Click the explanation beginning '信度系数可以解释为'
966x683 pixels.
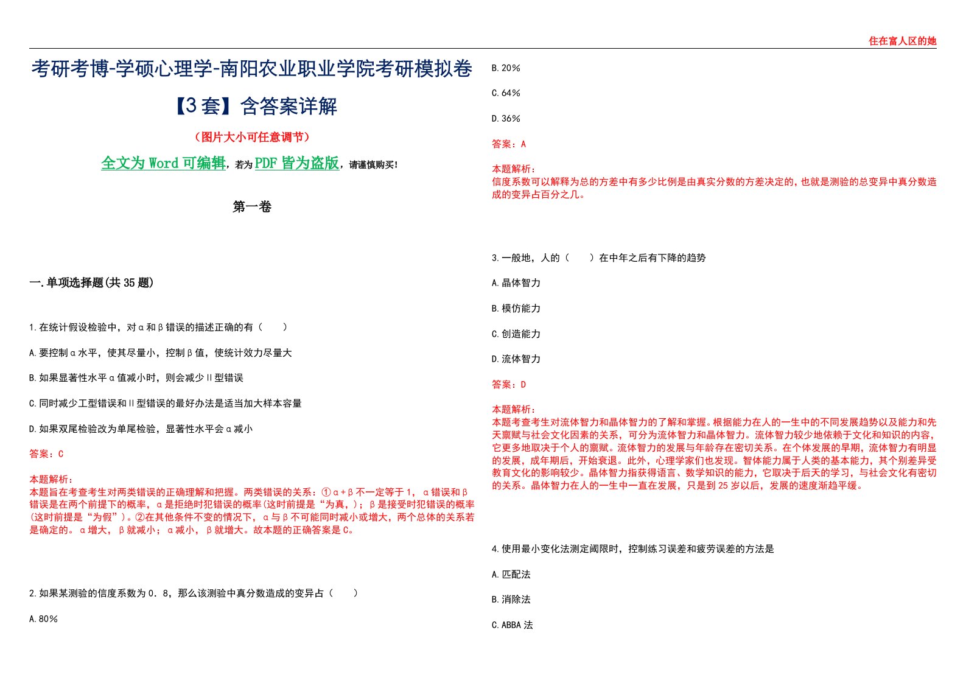(x=714, y=188)
